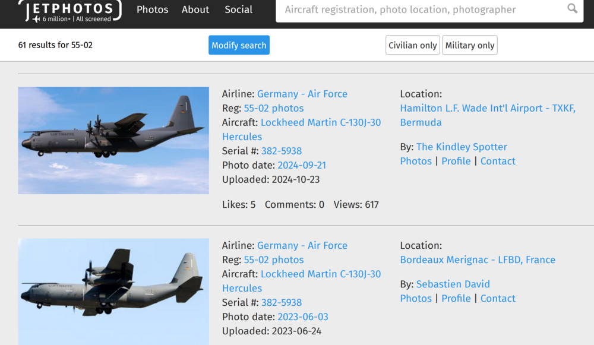
Task: Click the search magnifying glass icon
Action: click(x=572, y=9)
